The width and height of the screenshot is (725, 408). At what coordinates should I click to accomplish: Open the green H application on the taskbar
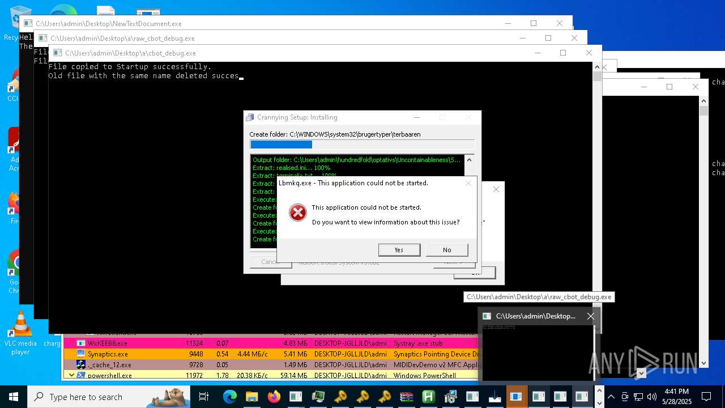click(x=428, y=397)
